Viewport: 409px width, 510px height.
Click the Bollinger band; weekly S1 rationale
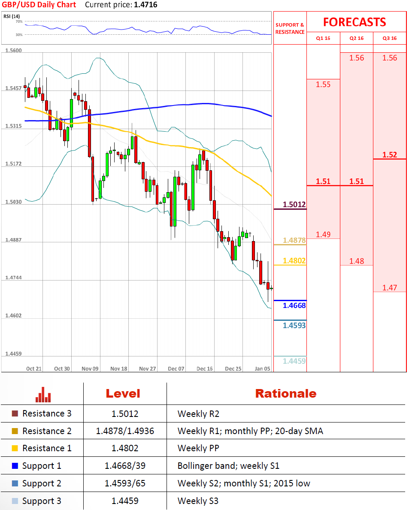point(228,466)
